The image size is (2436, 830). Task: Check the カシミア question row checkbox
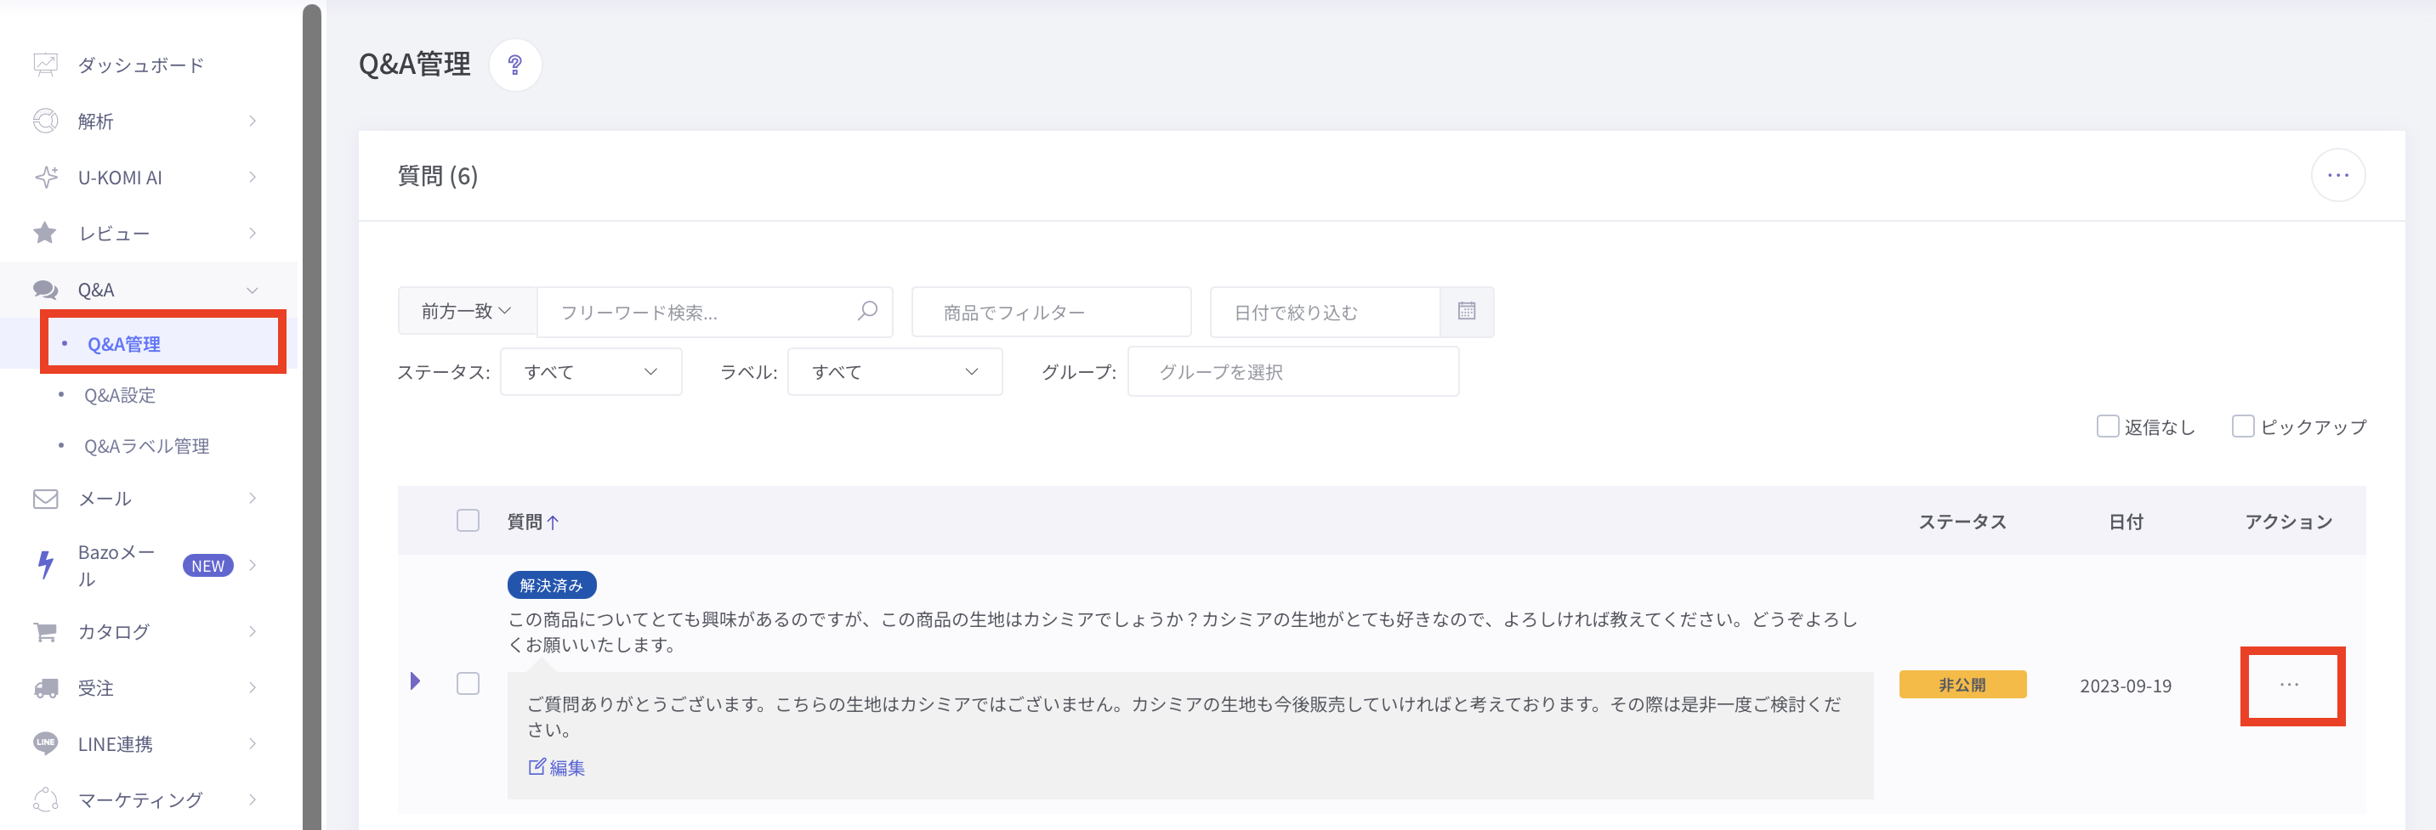[x=468, y=684]
